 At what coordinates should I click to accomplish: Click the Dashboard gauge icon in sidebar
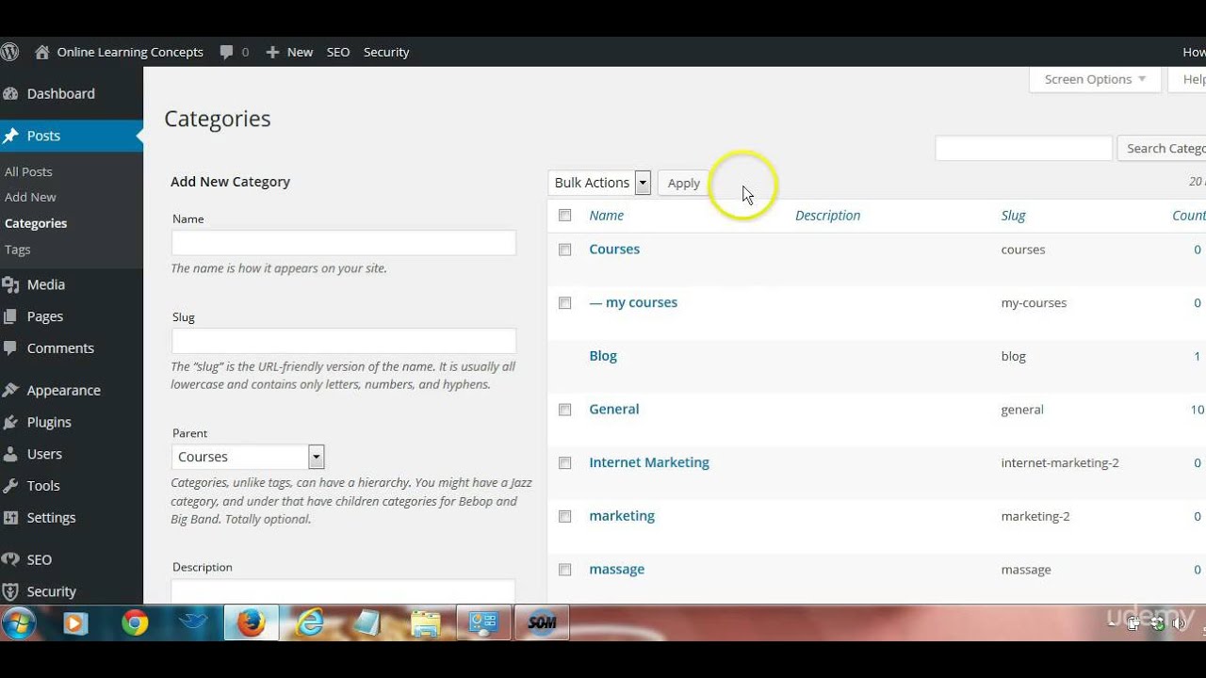pyautogui.click(x=10, y=93)
